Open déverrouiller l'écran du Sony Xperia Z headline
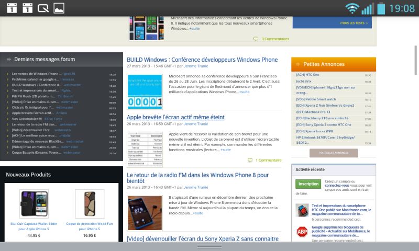 (x=203, y=239)
